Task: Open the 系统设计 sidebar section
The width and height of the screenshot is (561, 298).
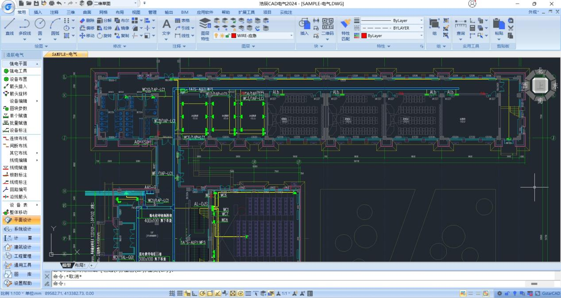Action: 22,229
